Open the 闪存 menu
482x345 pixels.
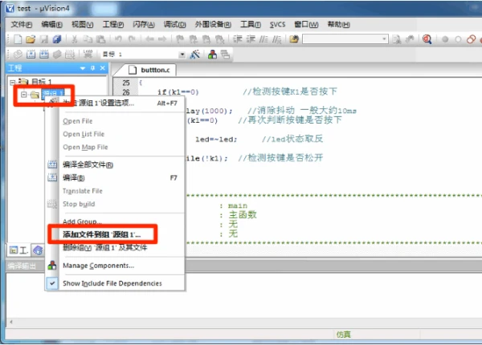[x=144, y=24]
